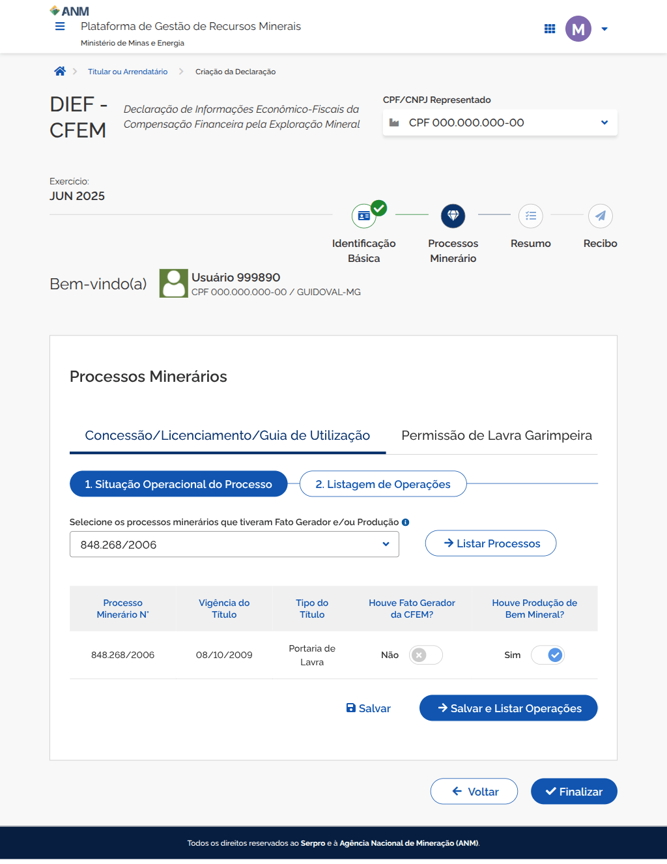Toggle Houve Fato Gerador da CFEM switch
This screenshot has width=667, height=864.
point(426,655)
